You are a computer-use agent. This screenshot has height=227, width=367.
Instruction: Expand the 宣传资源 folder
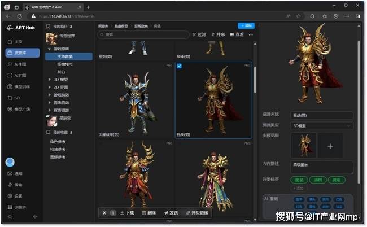pos(49,110)
